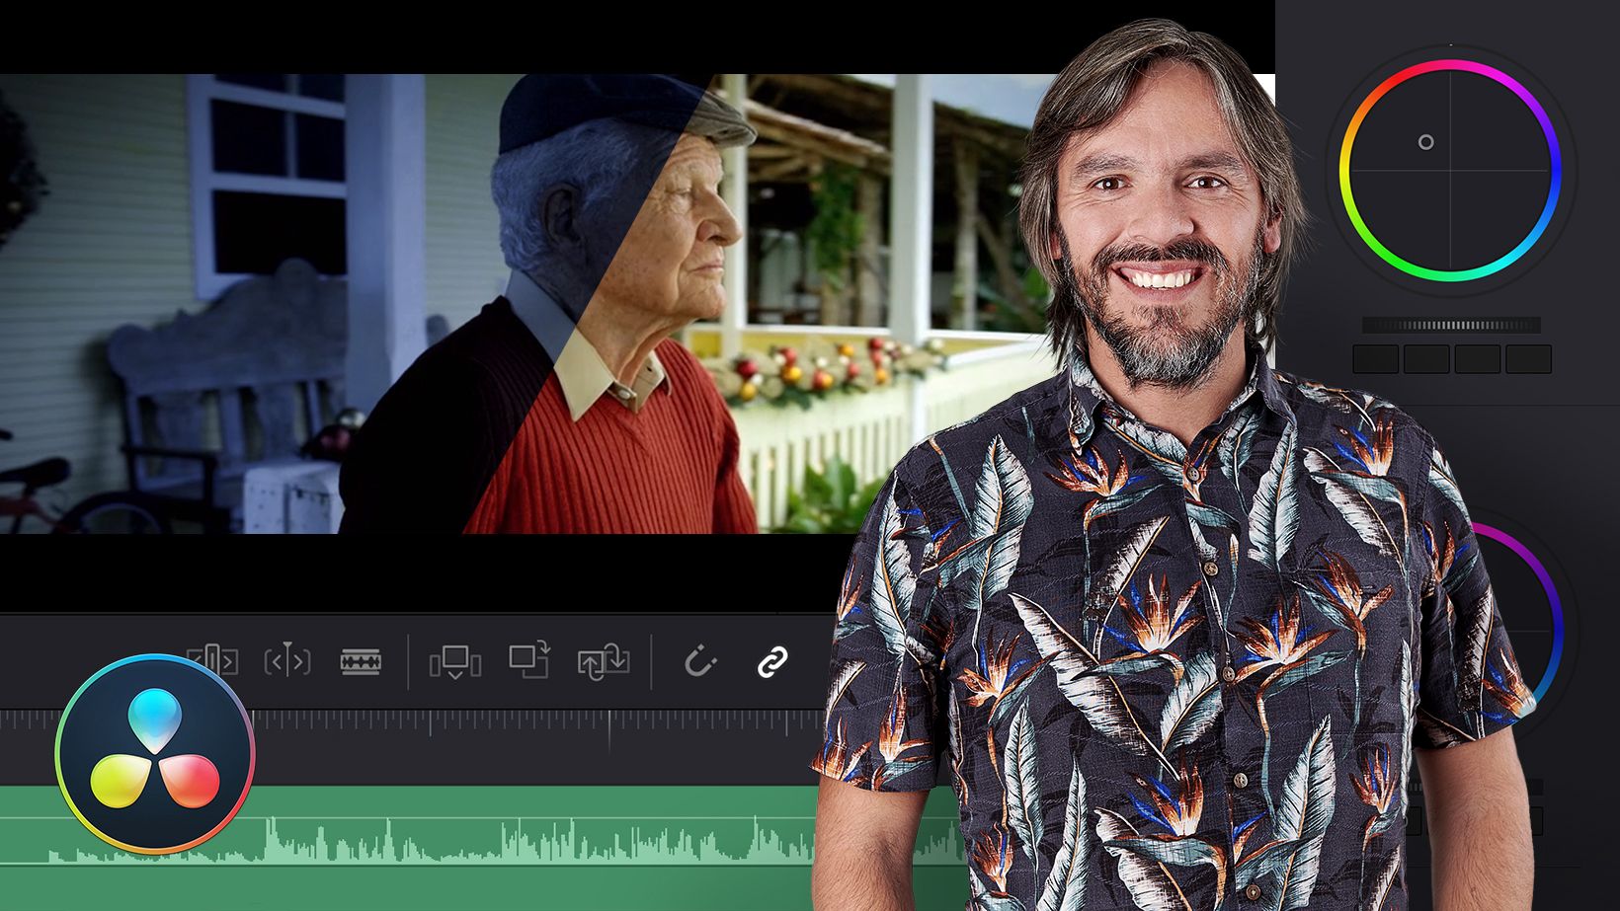Toggle linked selection with the chain icon
Image resolution: width=1620 pixels, height=911 pixels.
771,661
